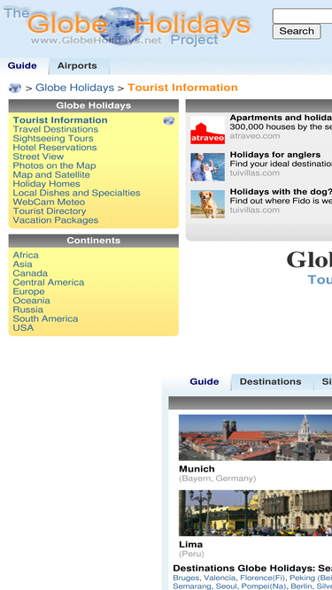Viewport: 332px width, 590px height.
Task: Switch to the Airports tab
Action: [x=77, y=65]
